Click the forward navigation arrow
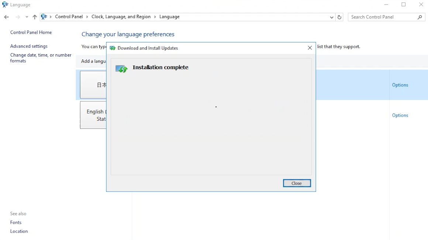Screen dimensions: 428x240 pos(18,17)
